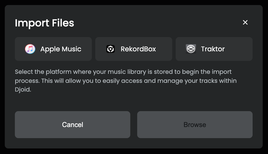The height and width of the screenshot is (154, 268).
Task: Click the Traktor logo icon
Action: pos(191,49)
